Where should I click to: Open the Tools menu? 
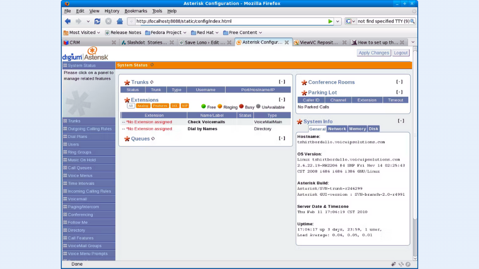click(x=157, y=10)
